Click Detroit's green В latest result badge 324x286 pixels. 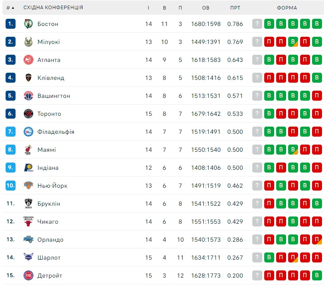[x=317, y=276]
